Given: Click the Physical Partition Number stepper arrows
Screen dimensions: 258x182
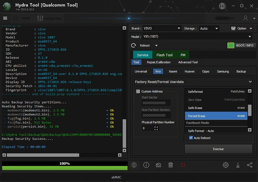Looking at the screenshot, I should (156, 128).
